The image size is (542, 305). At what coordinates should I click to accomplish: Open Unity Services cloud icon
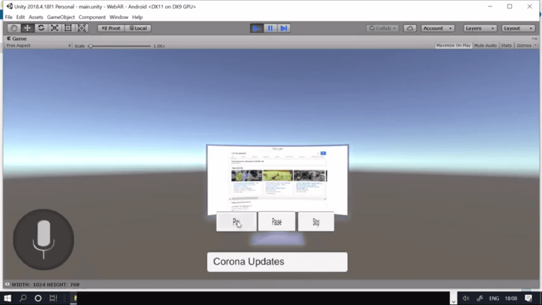[410, 28]
